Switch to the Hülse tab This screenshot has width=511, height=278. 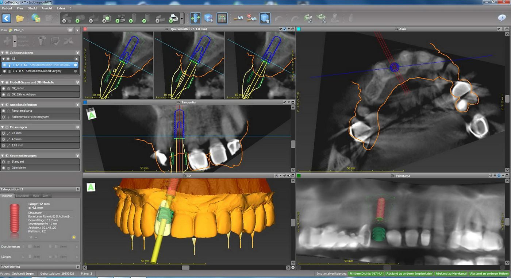point(36,196)
